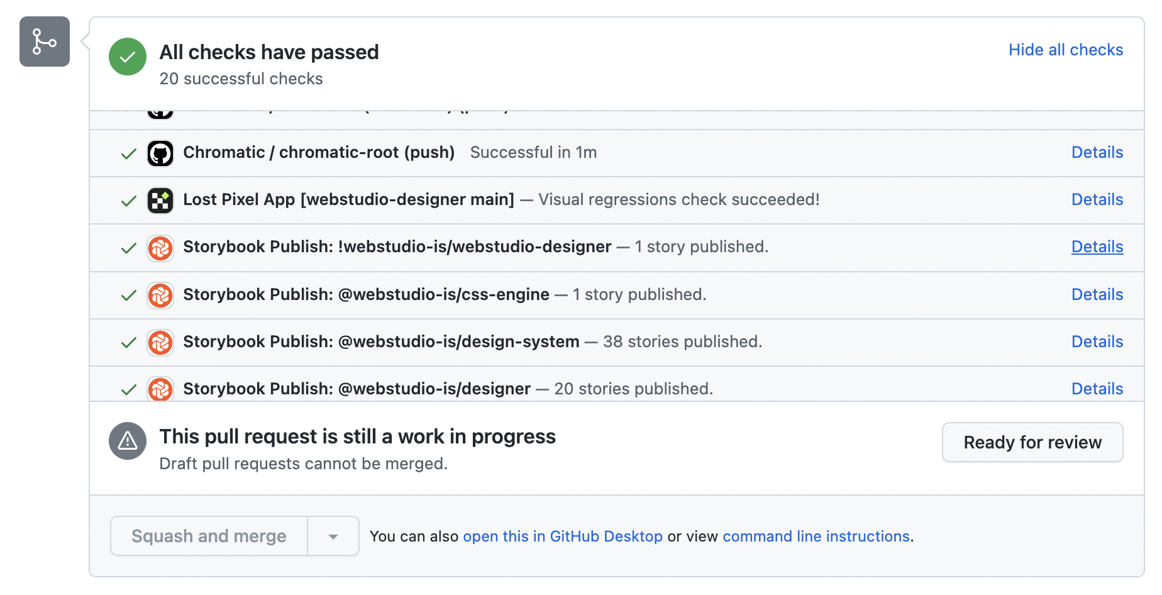The width and height of the screenshot is (1162, 595).
Task: Click Storybook icon for design-system check
Action: pos(160,343)
